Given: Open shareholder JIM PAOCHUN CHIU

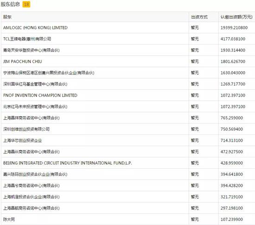Looking at the screenshot, I should 23,61.
